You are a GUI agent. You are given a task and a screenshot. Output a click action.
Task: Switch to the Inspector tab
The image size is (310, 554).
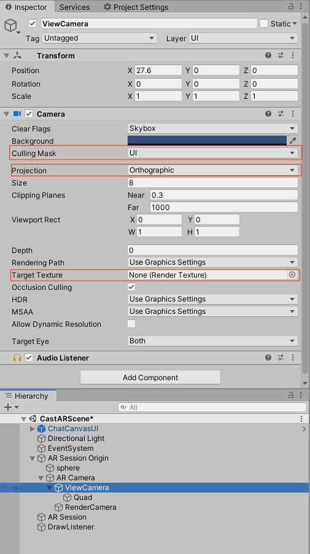click(x=27, y=7)
